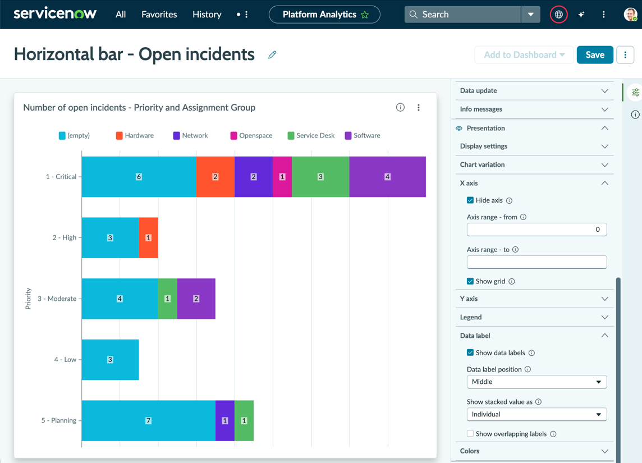The image size is (642, 463).
Task: Open the configuration sliders side panel icon
Action: pyautogui.click(x=635, y=93)
